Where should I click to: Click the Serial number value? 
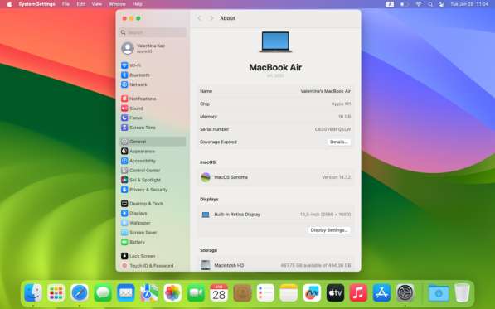click(x=332, y=129)
